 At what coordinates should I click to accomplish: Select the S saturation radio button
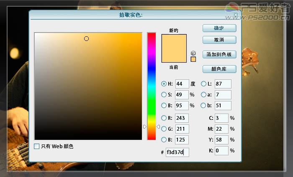164,94
